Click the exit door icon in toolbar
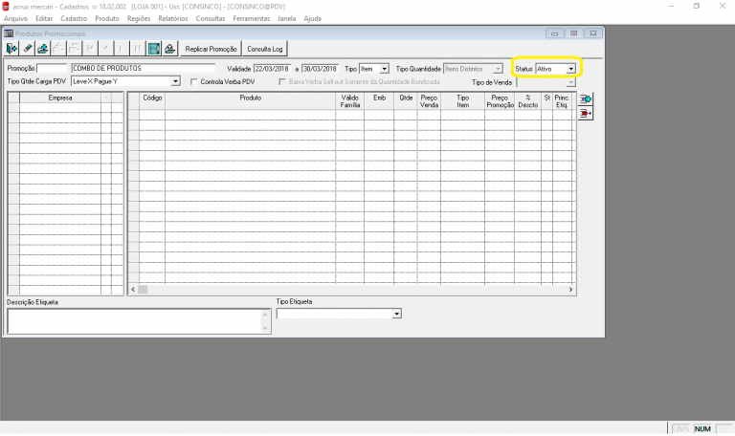The width and height of the screenshot is (735, 436). tap(11, 48)
